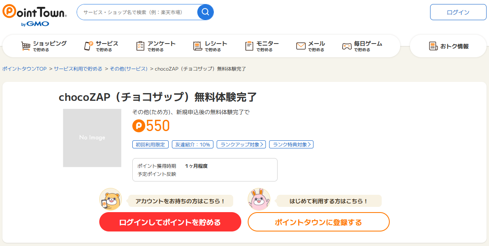Go to ポイントタウンTOP breadcrumb link
Image resolution: width=489 pixels, height=246 pixels.
pos(25,69)
